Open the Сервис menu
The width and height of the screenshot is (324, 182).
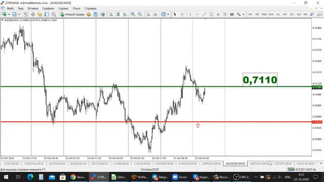click(63, 9)
